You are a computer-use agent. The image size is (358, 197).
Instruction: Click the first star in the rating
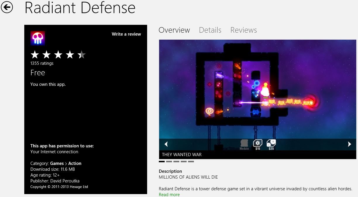(x=35, y=55)
